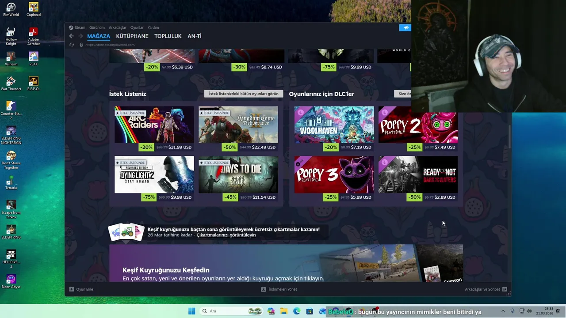Select the Escape from Tarkov desktop icon

(11, 209)
